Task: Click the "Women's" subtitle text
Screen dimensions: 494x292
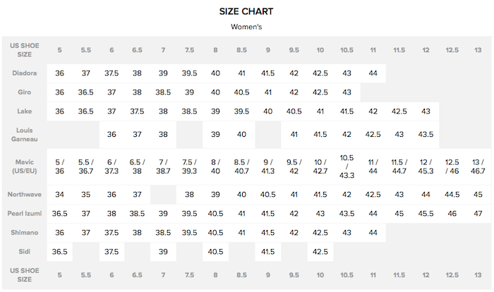Action: [x=247, y=27]
